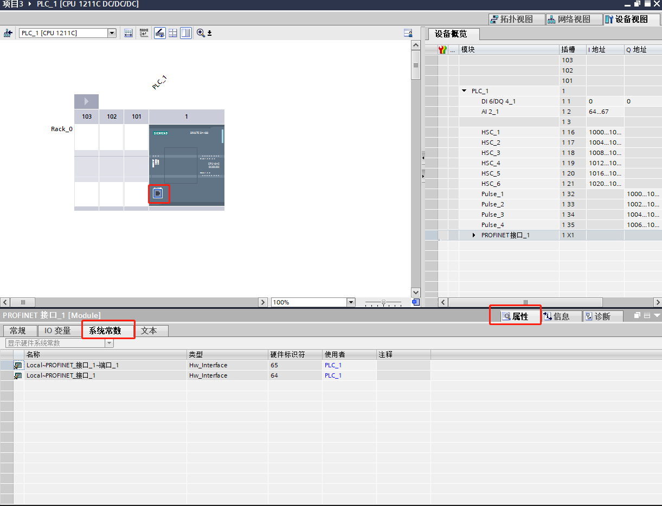Viewport: 662px width, 506px height.
Task: Select the Pulse_4 row
Action: coord(543,225)
